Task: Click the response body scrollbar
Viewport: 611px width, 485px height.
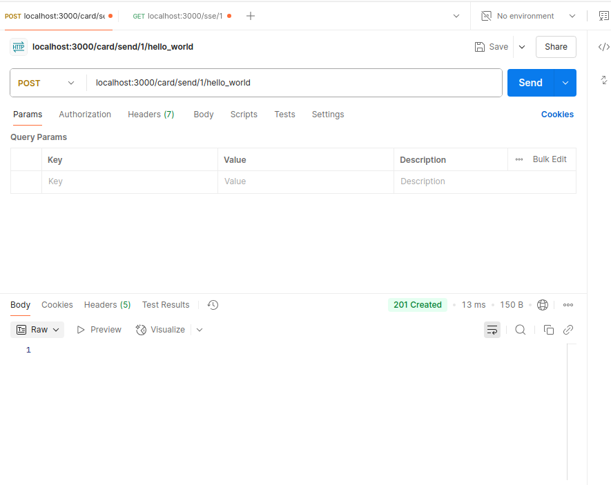Action: pos(572,412)
